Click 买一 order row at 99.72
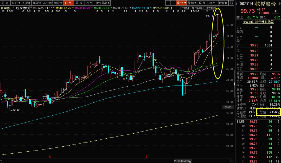Image resolution: width=281 pixels, height=163 pixels. (x=258, y=51)
